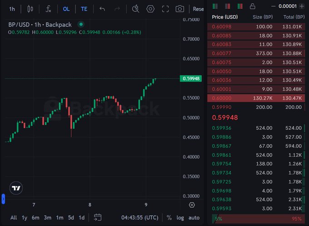Select the bid at 0.59593
This screenshot has height=226, width=309.
point(256,208)
